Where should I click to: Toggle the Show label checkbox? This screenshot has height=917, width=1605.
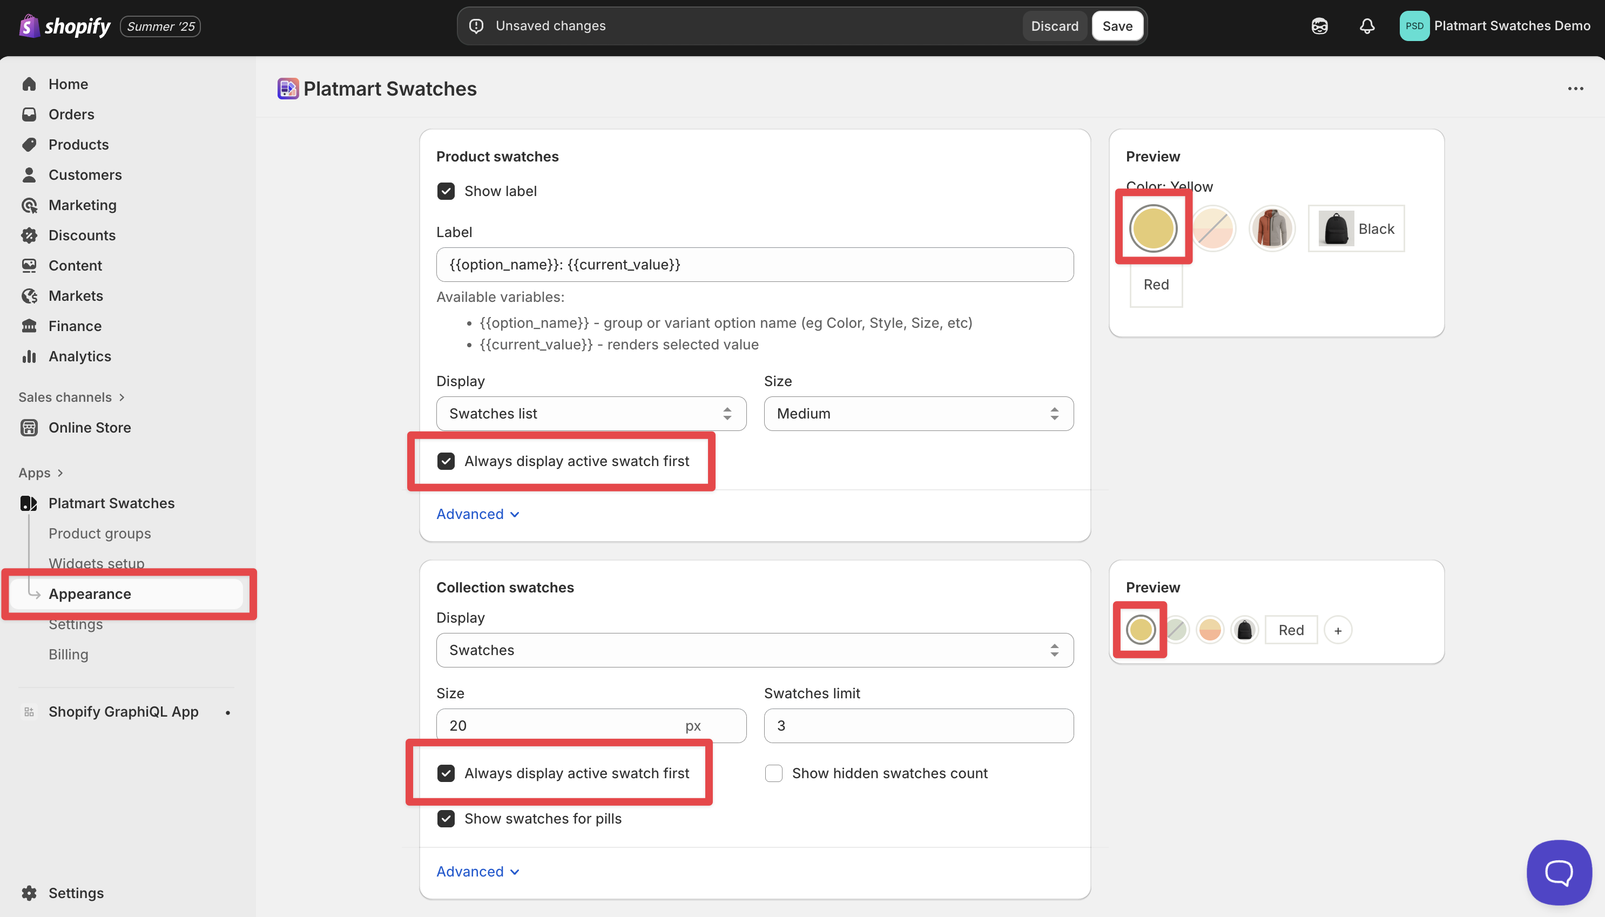(446, 191)
